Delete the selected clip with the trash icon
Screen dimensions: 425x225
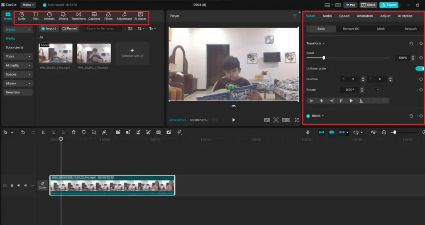(x=73, y=132)
